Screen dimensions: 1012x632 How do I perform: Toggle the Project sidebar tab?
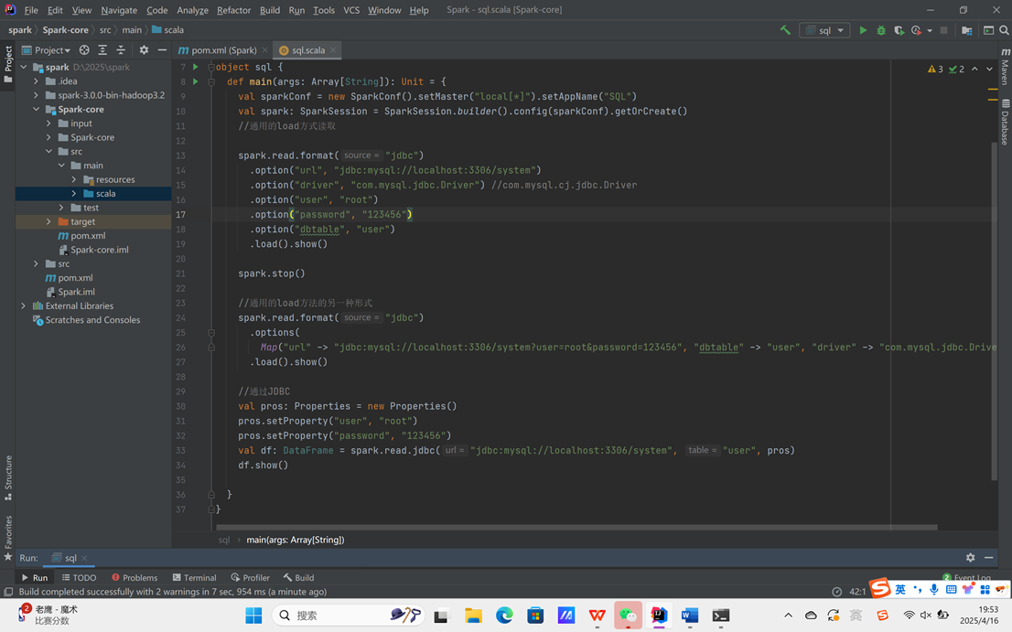coord(8,65)
